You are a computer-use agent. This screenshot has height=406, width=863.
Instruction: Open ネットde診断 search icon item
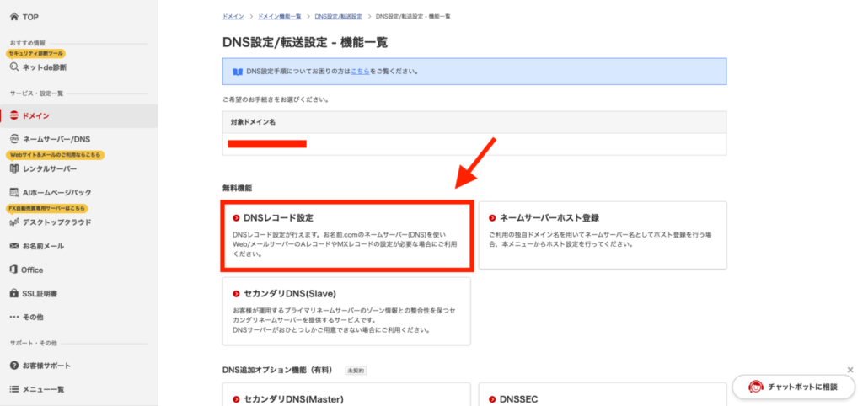pyautogui.click(x=14, y=67)
